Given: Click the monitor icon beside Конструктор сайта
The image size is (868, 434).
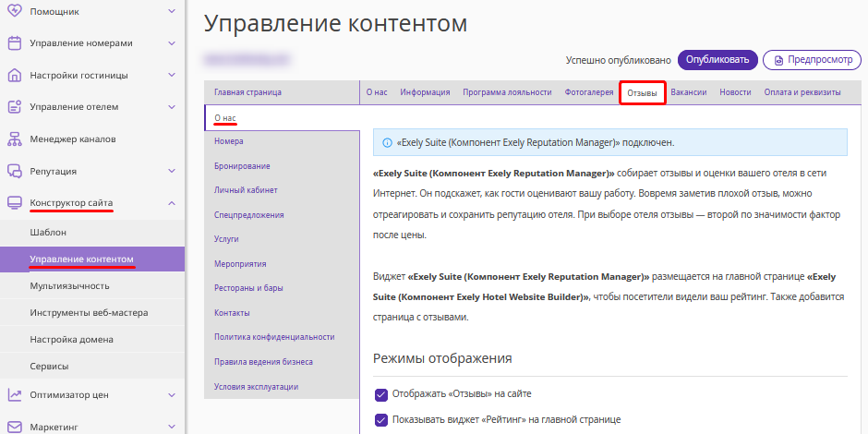Looking at the screenshot, I should tap(15, 203).
